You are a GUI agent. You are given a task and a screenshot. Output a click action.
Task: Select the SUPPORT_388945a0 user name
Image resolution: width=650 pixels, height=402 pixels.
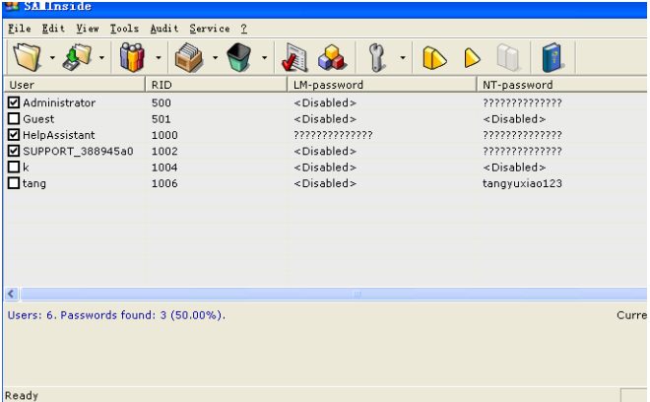coord(78,151)
